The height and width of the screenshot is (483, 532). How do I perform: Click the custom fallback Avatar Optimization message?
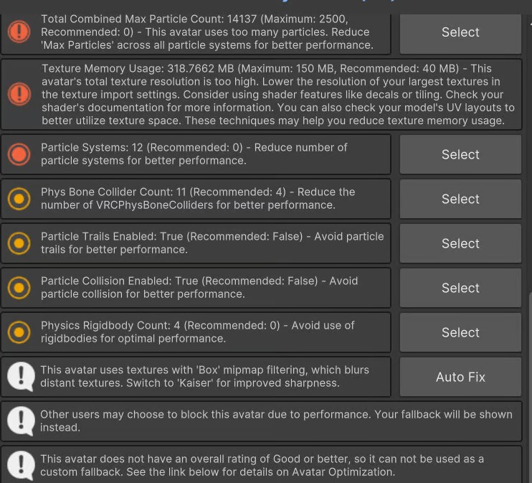point(262,465)
